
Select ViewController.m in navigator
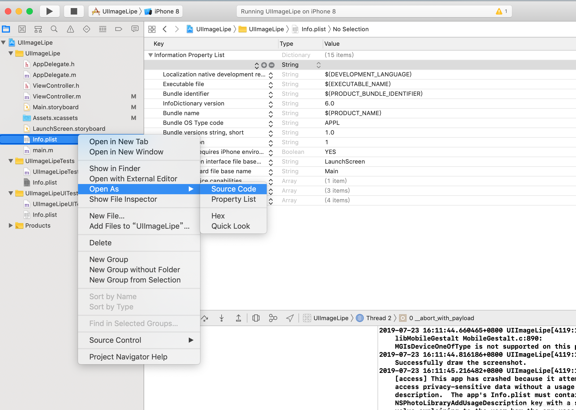pos(56,96)
